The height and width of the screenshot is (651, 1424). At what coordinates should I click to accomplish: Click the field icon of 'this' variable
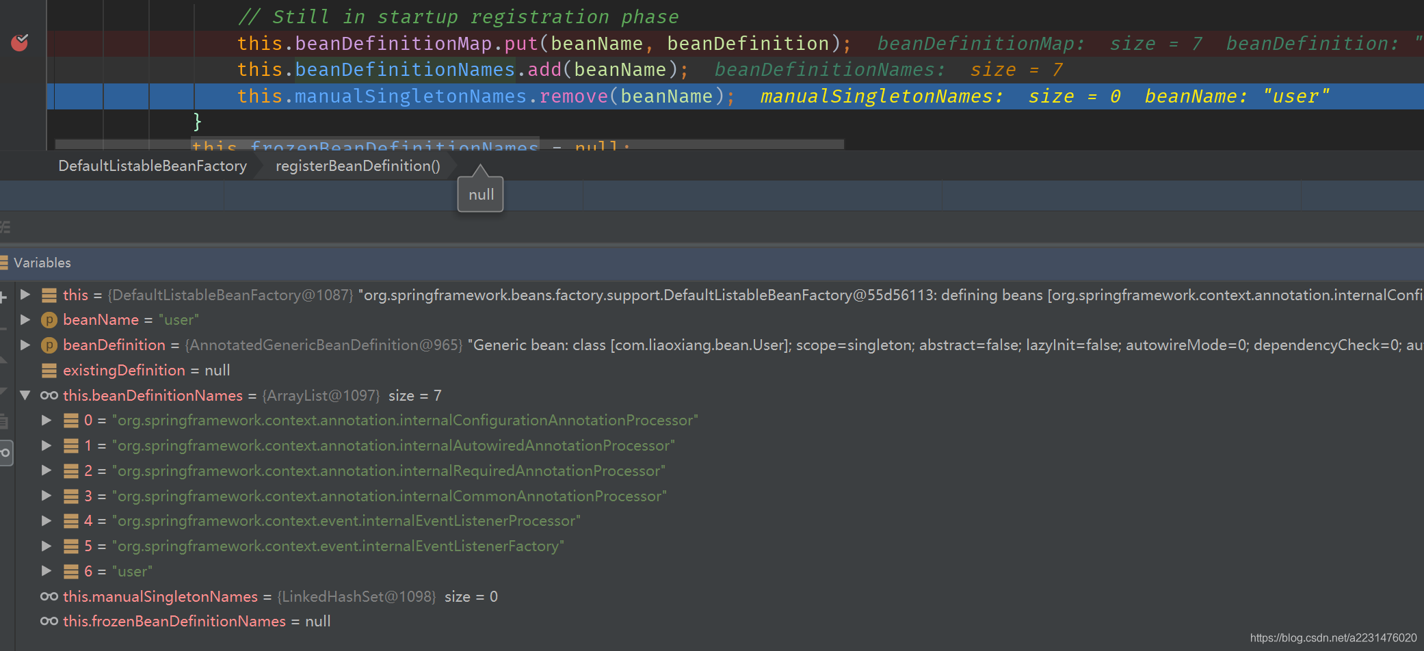49,295
